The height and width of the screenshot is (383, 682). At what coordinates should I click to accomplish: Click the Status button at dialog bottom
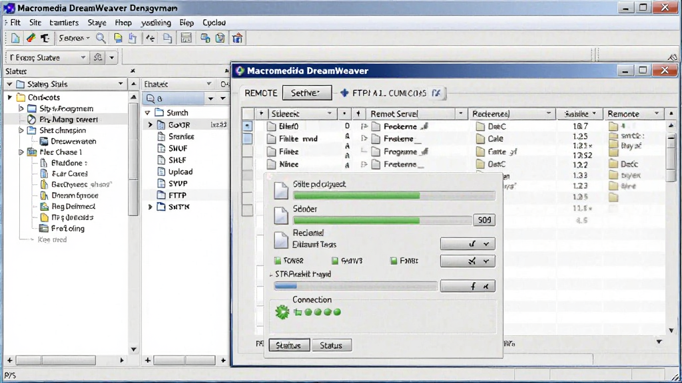[x=332, y=345]
